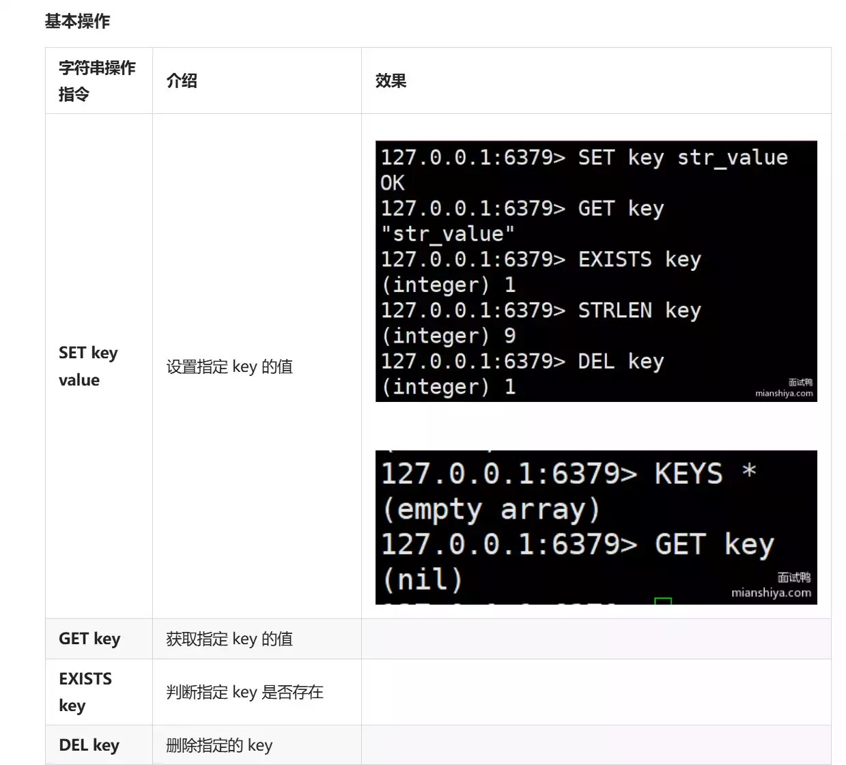Viewport: 846px width, 765px height.
Task: Click the STRLEN key line in terminal
Action: pos(540,311)
